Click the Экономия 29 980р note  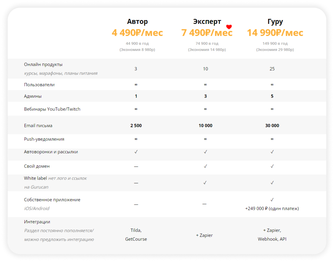(x=275, y=50)
